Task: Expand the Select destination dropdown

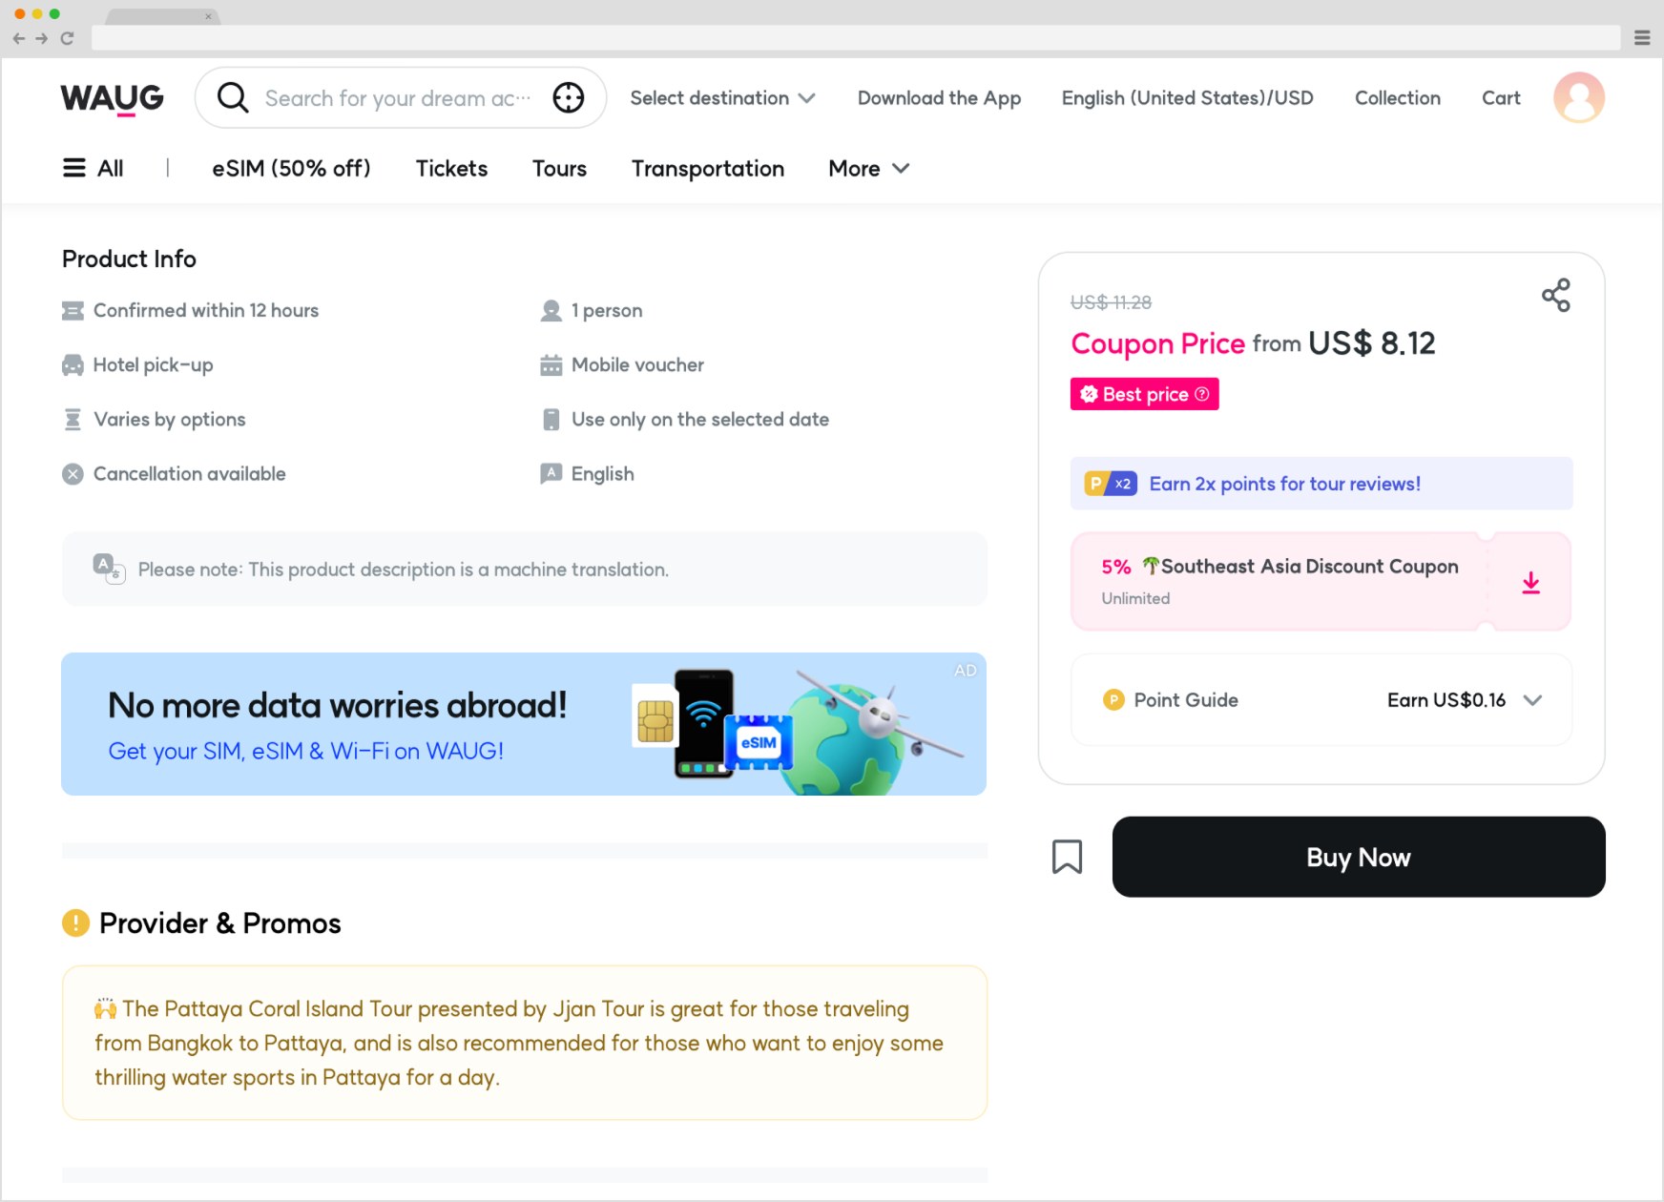Action: 722,98
